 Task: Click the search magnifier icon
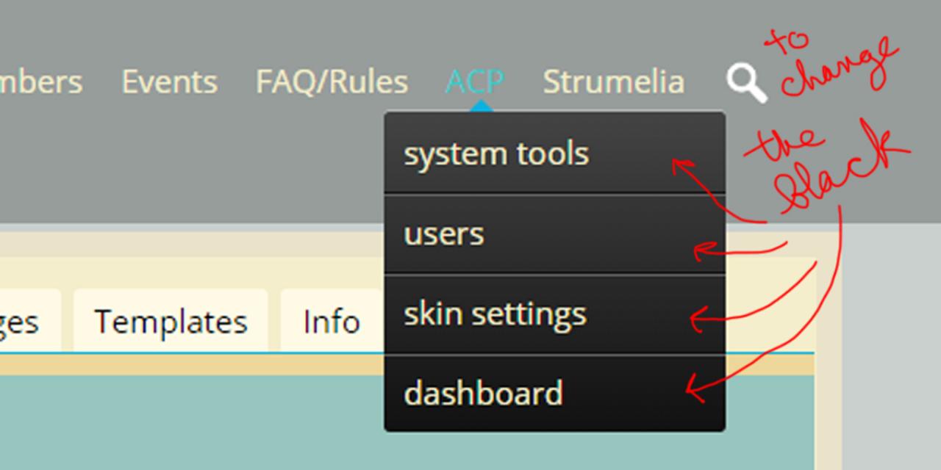(746, 82)
